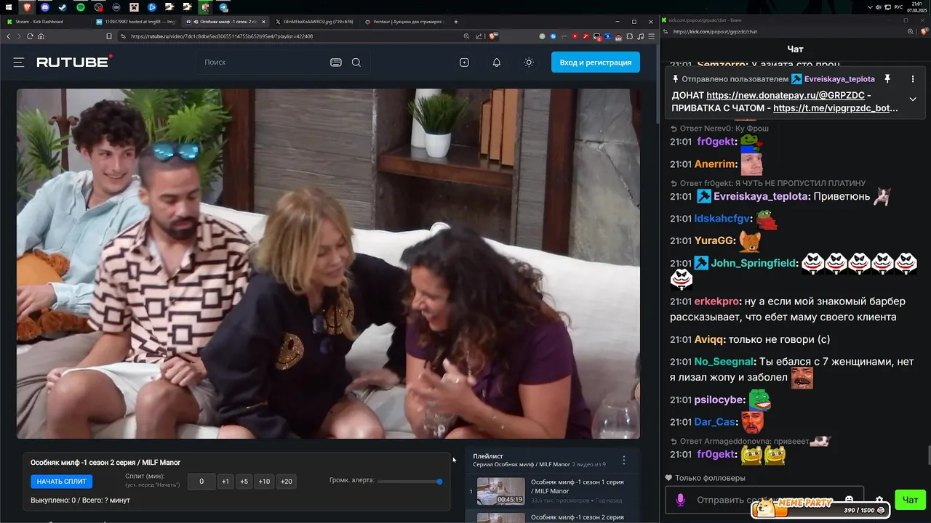Collapse the pinned message chevron in chat
The height and width of the screenshot is (523, 931).
click(913, 100)
